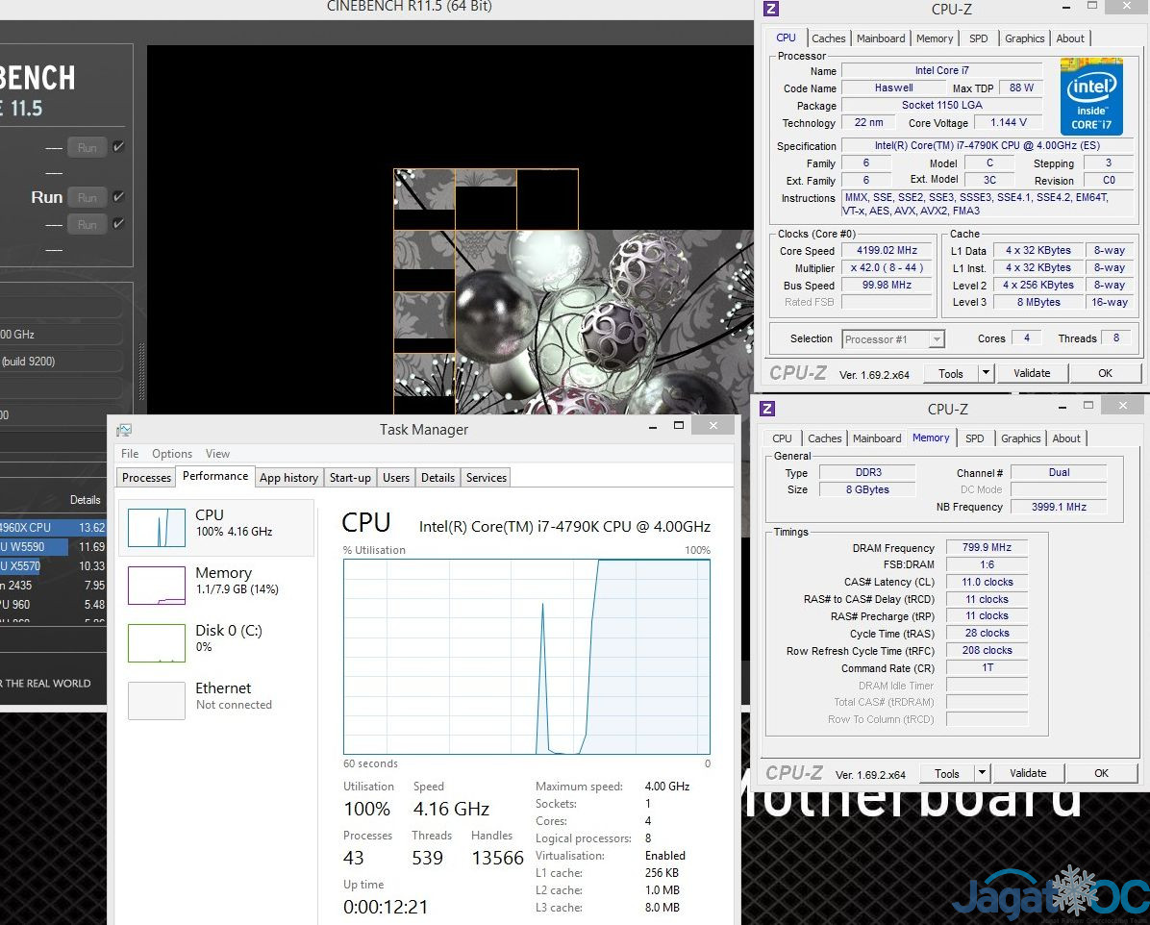Viewport: 1150px width, 925px height.
Task: Select the Ethernet thumbnail in sidebar
Action: [x=157, y=701]
